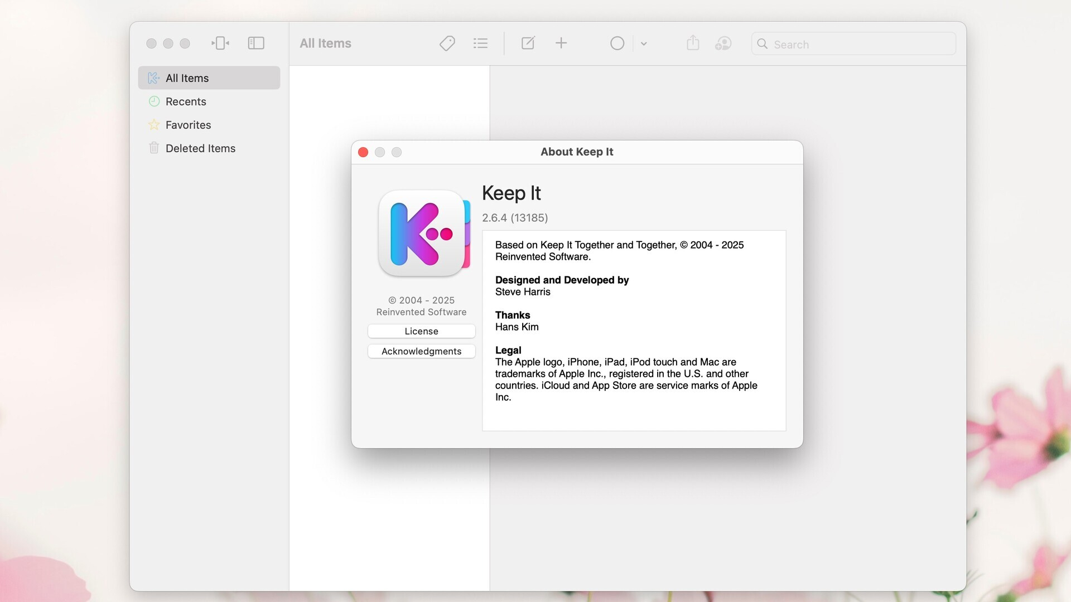Screen dimensions: 1071x602
Task: Switch to Recents in the sidebar
Action: [x=185, y=101]
